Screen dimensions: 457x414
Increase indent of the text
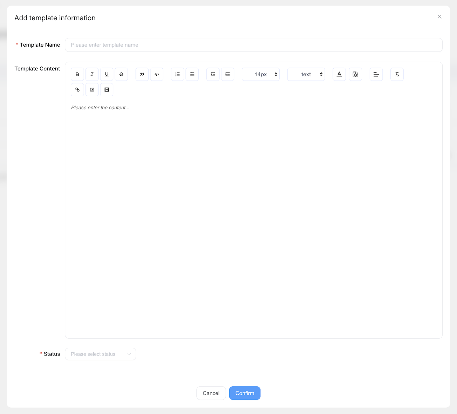click(227, 74)
